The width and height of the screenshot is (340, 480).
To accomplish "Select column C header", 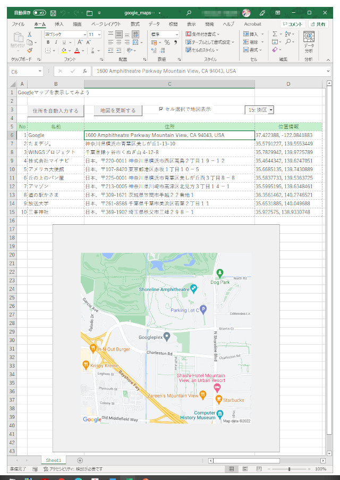I will click(169, 84).
